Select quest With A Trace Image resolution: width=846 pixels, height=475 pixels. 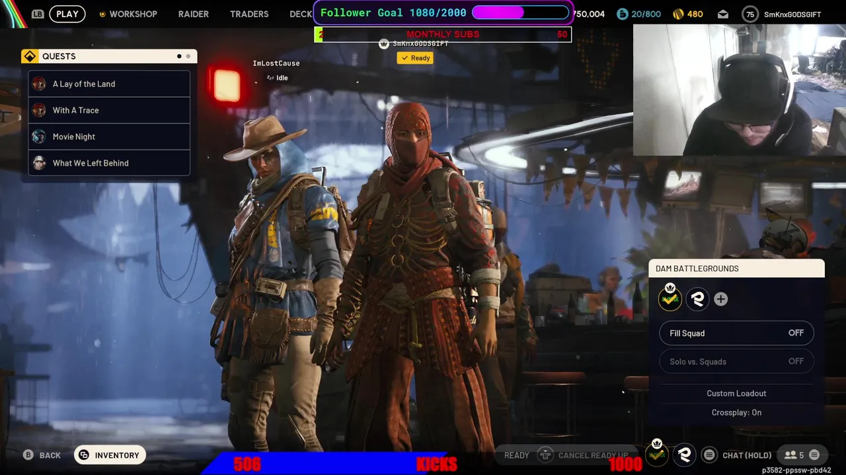(109, 110)
